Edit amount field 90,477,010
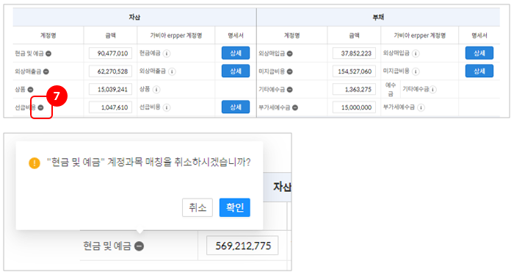 coord(110,53)
